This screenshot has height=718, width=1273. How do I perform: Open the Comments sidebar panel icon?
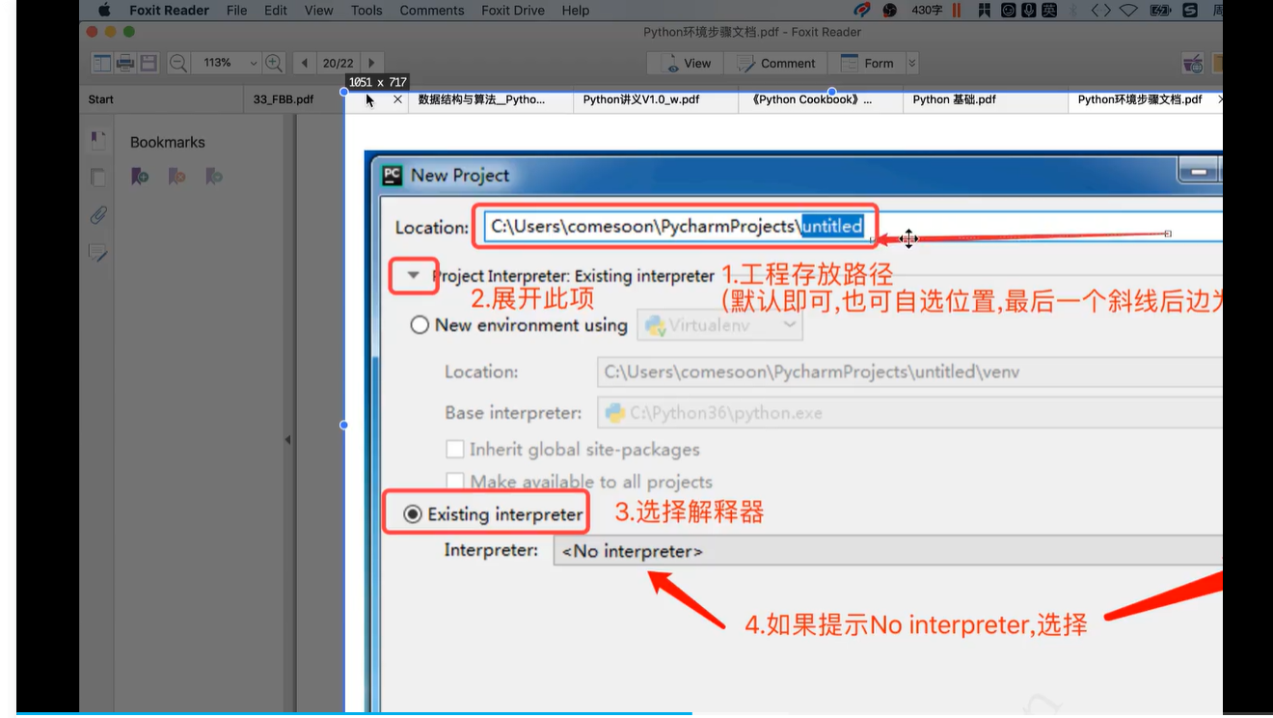point(97,253)
